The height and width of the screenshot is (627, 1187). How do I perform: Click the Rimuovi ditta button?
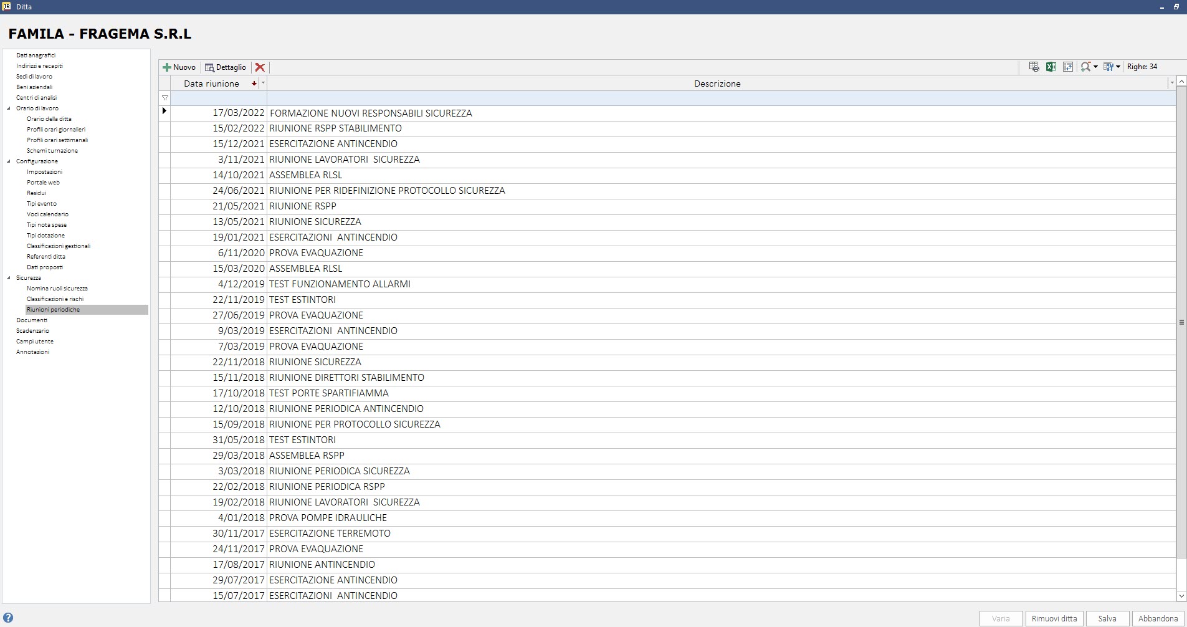(1054, 618)
